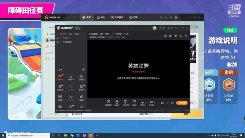Open feedback chat icon in title bar
245x138 pixels.
[164, 28]
